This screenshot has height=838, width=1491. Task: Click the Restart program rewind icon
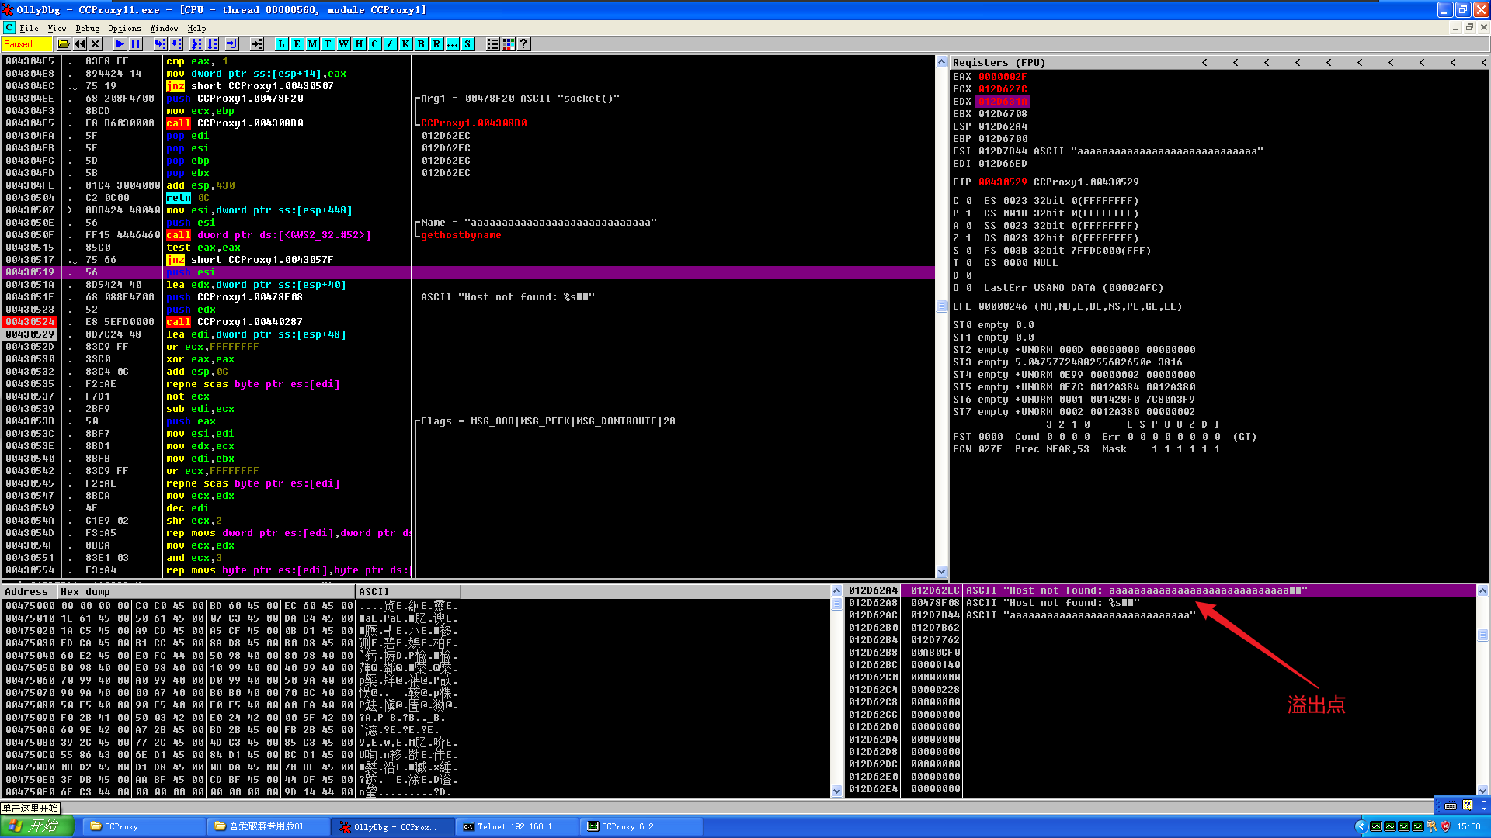click(x=80, y=44)
